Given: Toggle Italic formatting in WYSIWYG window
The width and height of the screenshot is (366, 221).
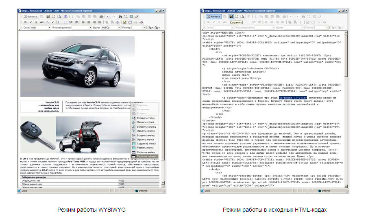Looking at the screenshot, I should (x=30, y=22).
